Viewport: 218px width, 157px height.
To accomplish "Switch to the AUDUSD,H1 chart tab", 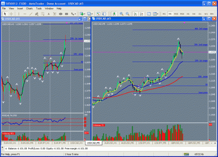I will coord(111,143).
